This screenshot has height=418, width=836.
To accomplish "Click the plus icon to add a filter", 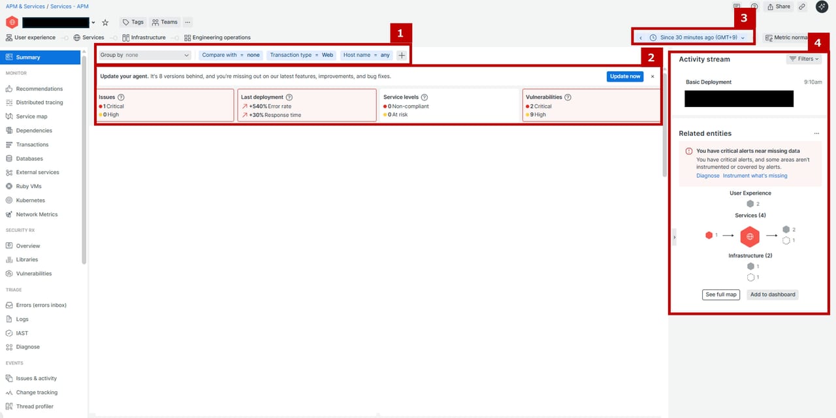I will pos(402,56).
